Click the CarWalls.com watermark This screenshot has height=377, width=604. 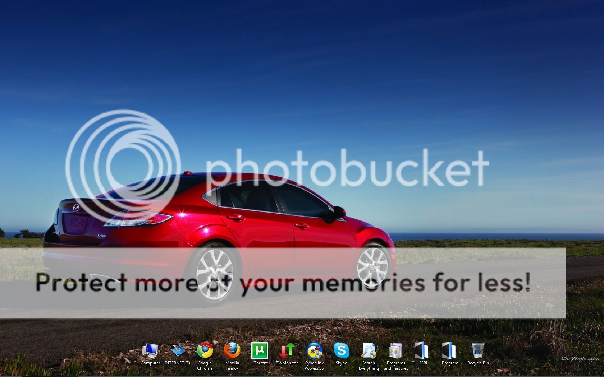[580, 358]
